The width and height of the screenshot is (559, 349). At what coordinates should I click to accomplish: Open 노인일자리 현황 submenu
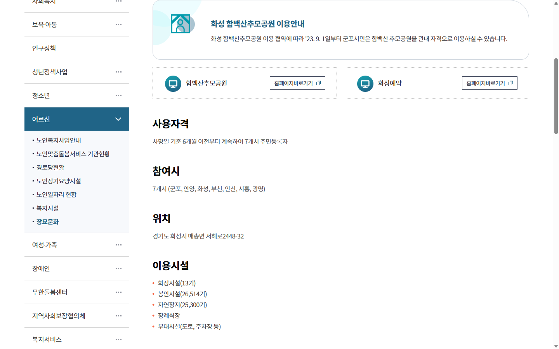[x=56, y=195]
